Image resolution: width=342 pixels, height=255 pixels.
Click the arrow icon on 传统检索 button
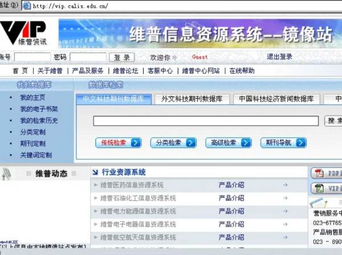point(136,143)
